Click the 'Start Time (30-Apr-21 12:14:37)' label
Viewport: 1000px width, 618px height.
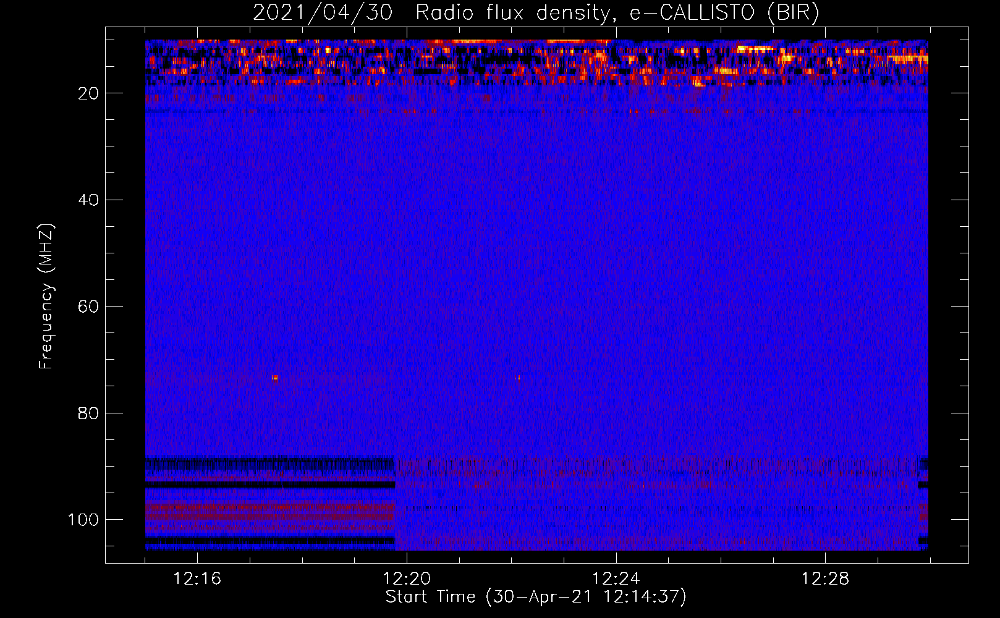coord(536,597)
